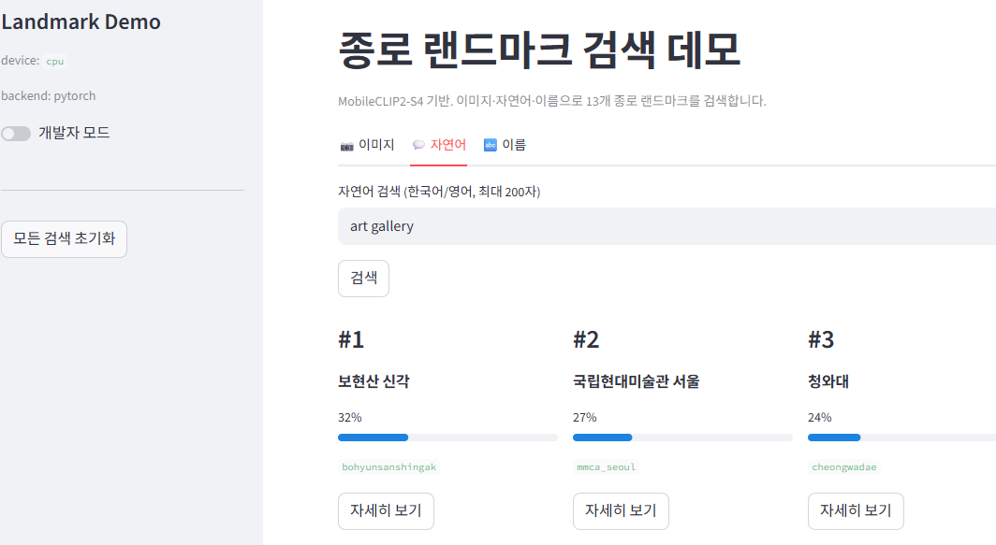Click the speech bubble icon on 자연어 tab
996x545 pixels.
tap(418, 145)
